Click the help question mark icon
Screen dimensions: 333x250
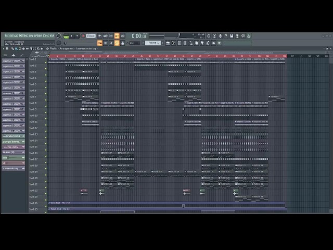pos(226,36)
